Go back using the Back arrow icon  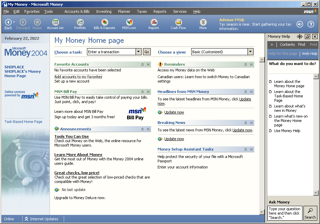click(8, 22)
